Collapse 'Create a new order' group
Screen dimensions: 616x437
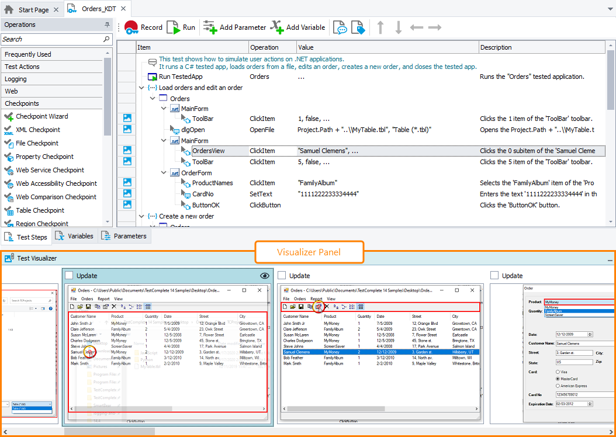click(x=141, y=216)
